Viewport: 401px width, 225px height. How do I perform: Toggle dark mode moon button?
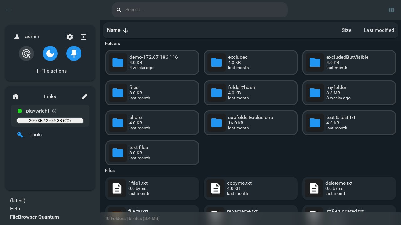(50, 54)
